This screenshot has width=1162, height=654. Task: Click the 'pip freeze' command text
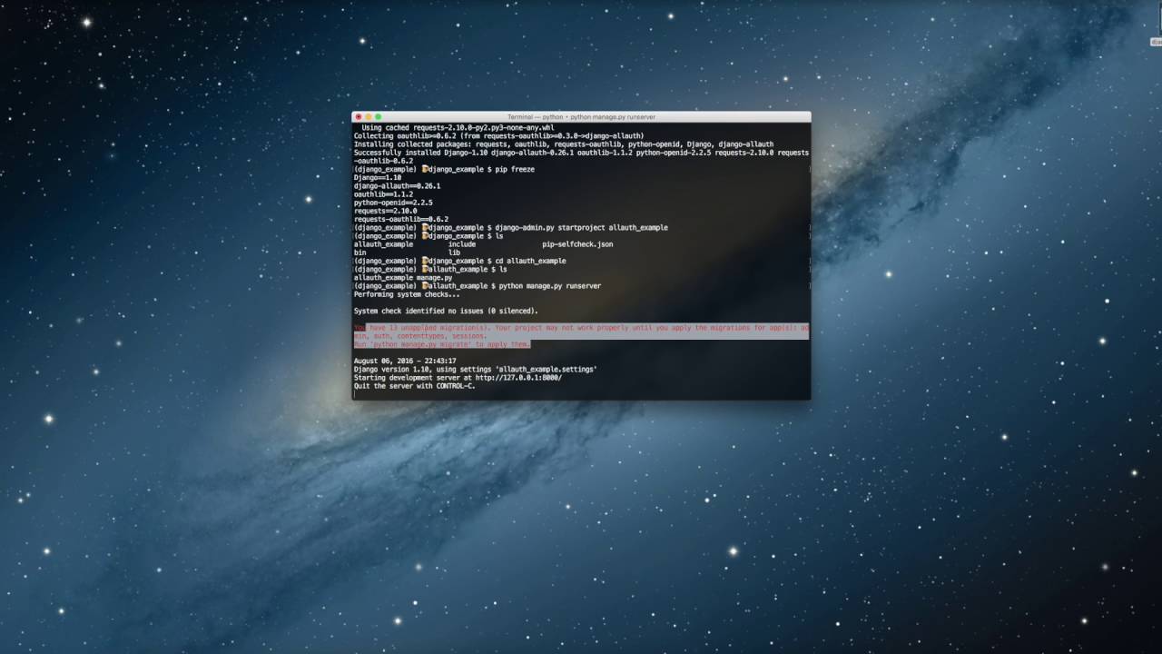coord(515,169)
